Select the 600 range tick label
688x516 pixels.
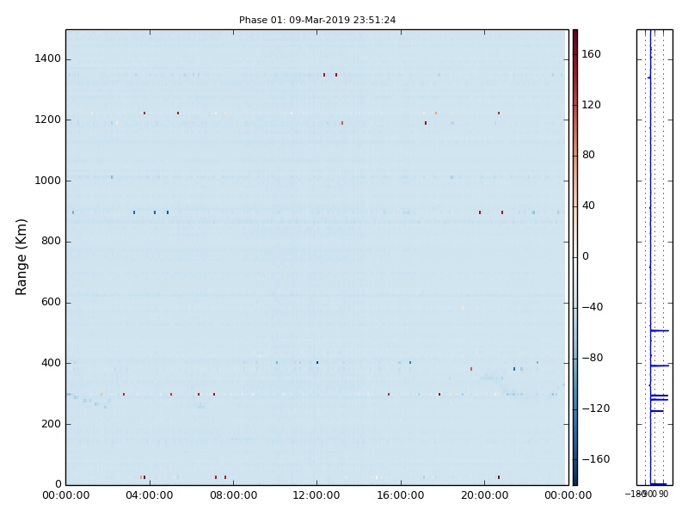coord(51,302)
